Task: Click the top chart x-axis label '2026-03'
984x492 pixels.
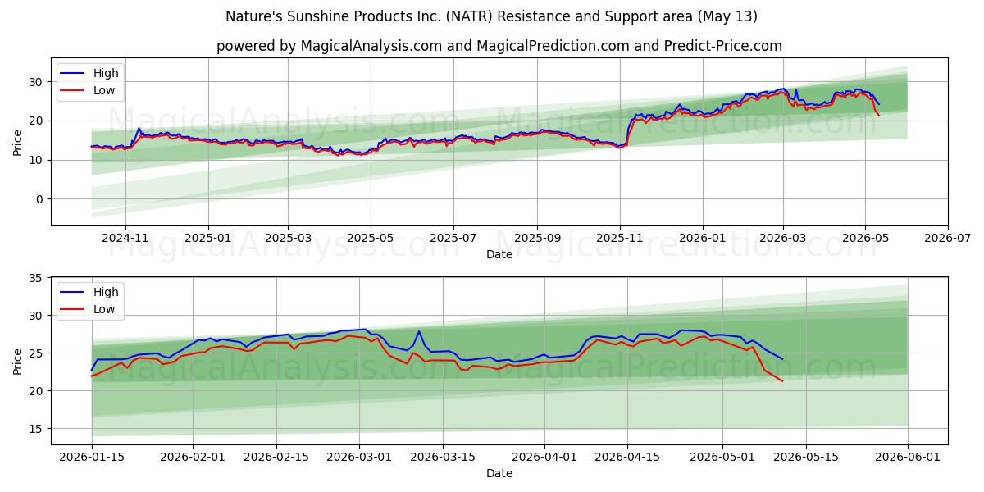Action: tap(783, 238)
